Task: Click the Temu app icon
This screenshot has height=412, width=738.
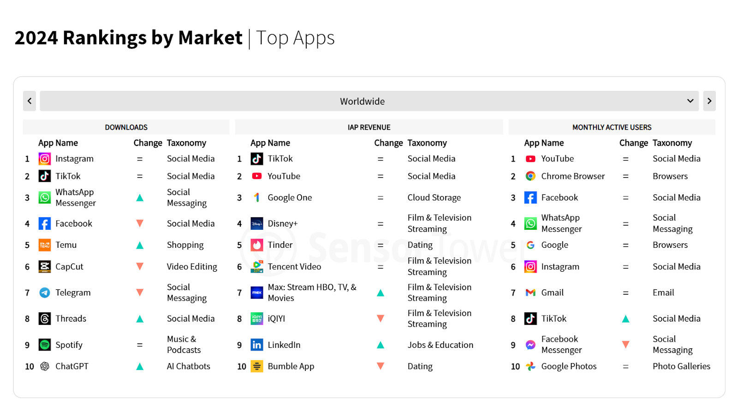Action: (45, 245)
